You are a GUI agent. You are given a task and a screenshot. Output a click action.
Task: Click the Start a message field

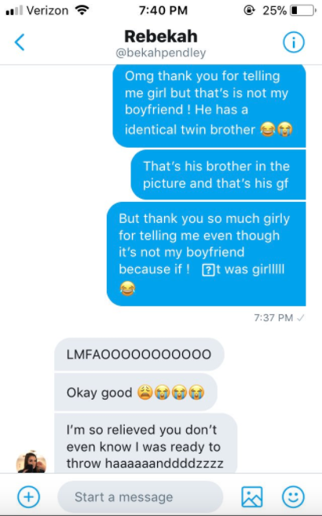141,496
